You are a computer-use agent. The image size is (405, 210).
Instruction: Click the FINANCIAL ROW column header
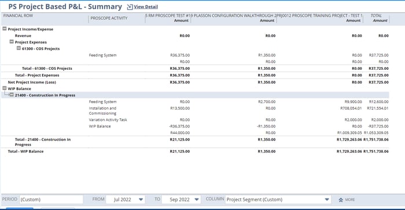(x=18, y=16)
